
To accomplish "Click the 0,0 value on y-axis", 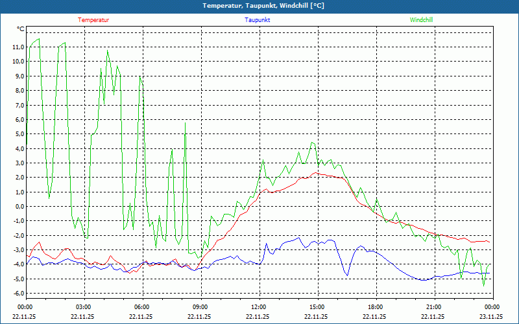I will pos(19,207).
